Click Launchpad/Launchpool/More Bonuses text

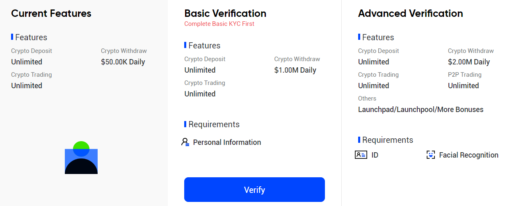pos(421,110)
